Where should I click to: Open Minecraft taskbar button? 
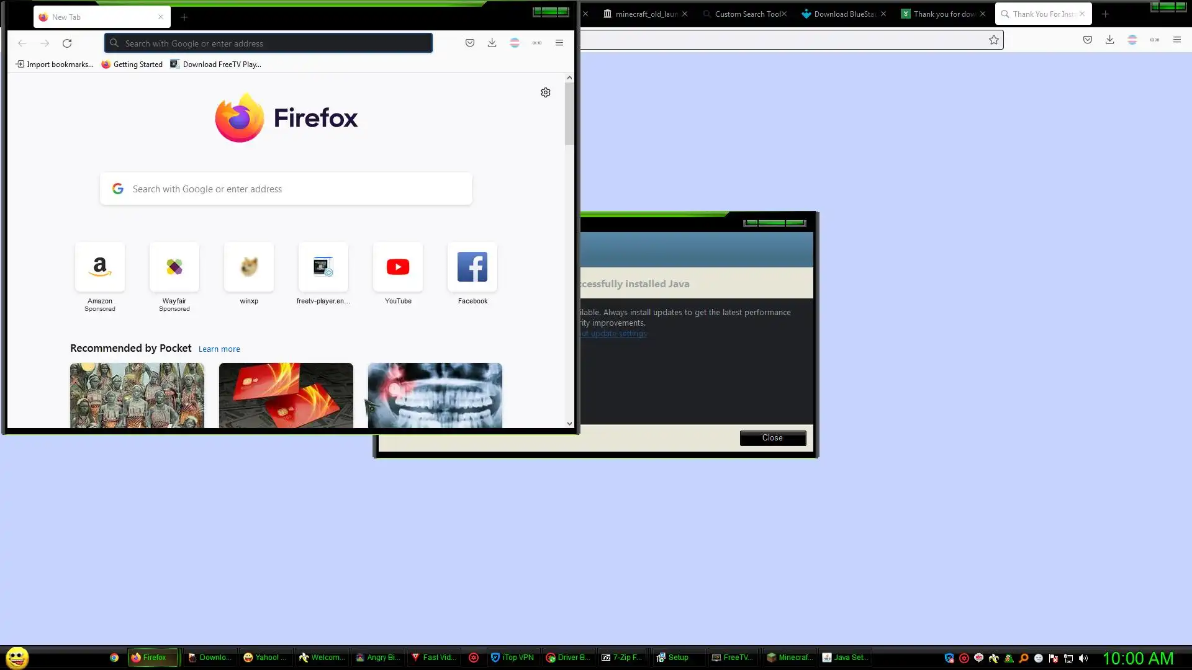coord(789,658)
